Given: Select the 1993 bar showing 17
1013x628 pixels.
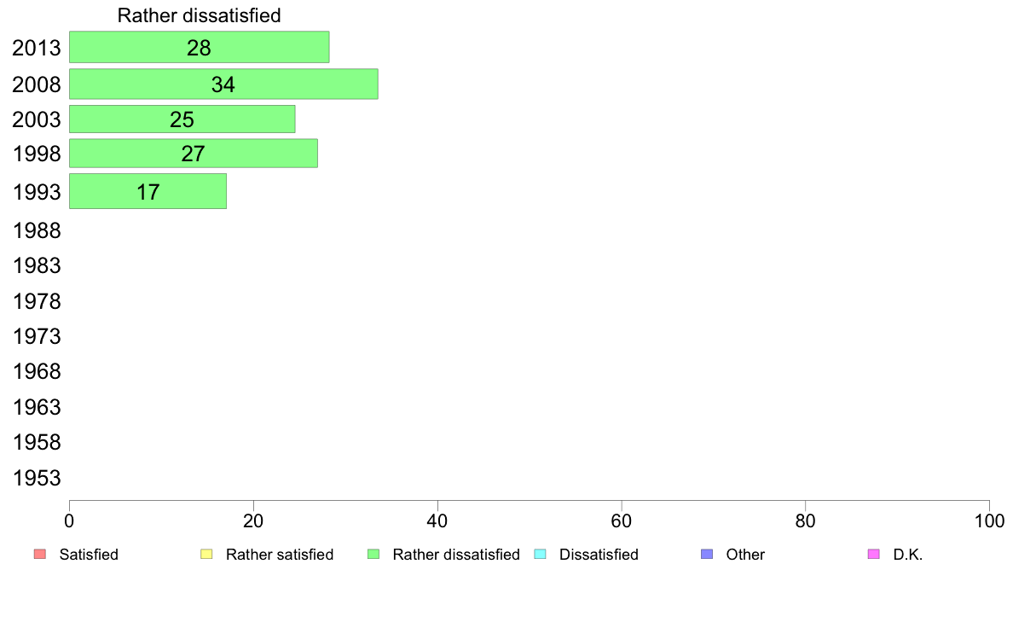Looking at the screenshot, I should pos(148,191).
